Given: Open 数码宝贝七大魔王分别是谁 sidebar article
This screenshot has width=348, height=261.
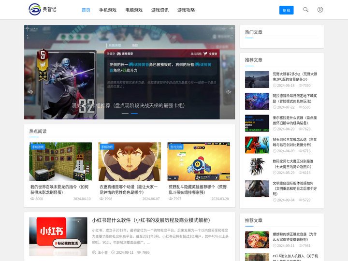Looking at the screenshot, I should coord(293,164).
